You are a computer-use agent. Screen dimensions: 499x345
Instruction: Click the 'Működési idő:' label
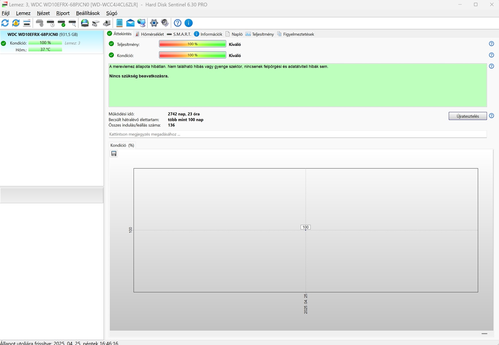[x=122, y=114]
